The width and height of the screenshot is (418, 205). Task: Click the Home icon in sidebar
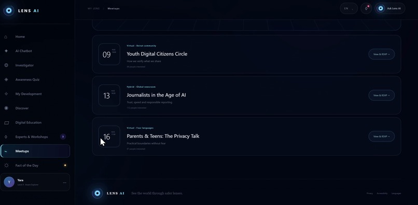(x=6, y=37)
